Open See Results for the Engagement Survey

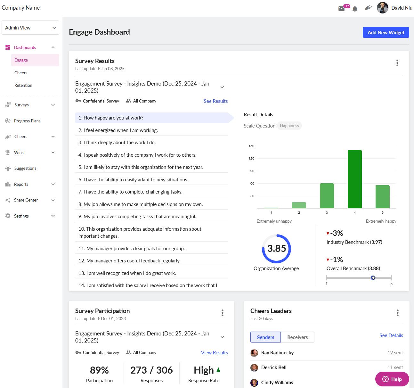[215, 101]
